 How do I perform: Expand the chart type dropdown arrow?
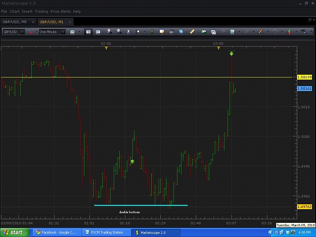(x=79, y=32)
